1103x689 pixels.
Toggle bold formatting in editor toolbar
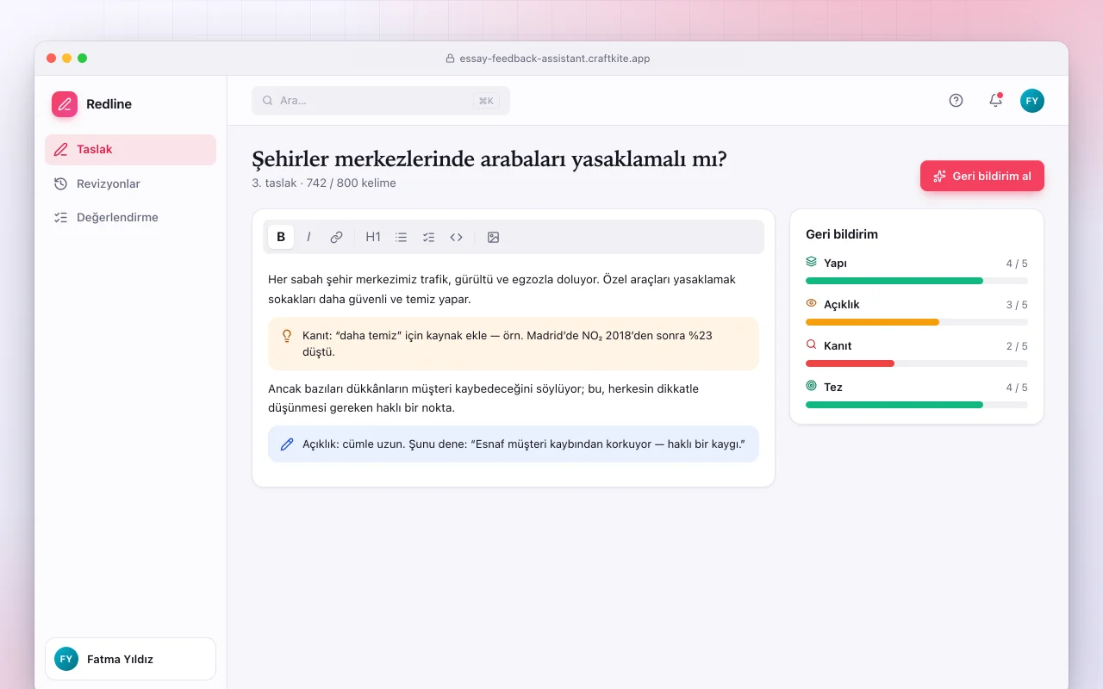[281, 237]
